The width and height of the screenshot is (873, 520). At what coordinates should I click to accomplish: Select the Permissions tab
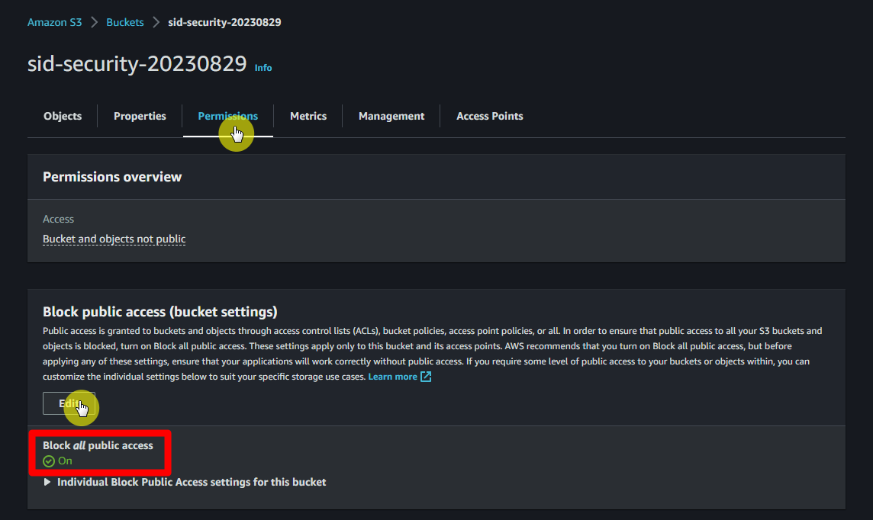pos(227,116)
